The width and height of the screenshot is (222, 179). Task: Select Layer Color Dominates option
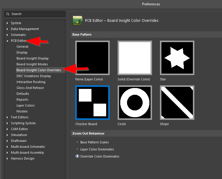tap(77, 149)
